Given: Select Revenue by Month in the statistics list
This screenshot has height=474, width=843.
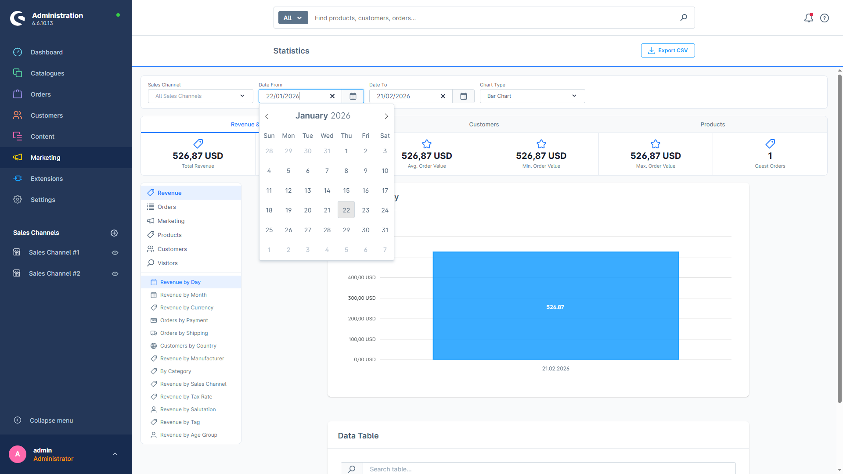Looking at the screenshot, I should click(183, 294).
